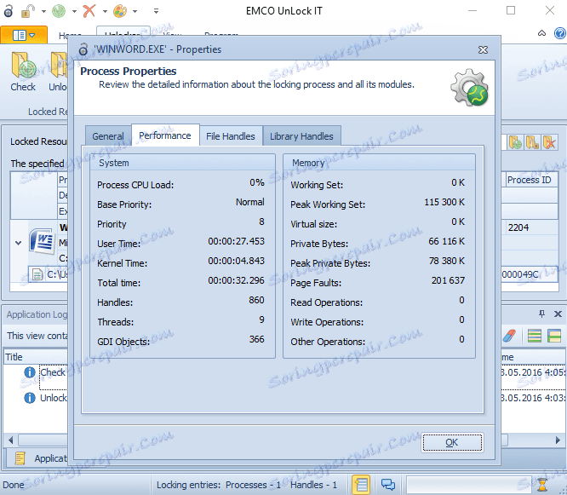This screenshot has width=567, height=495.
Task: Click the chat bubbles icon in status bar
Action: [388, 485]
